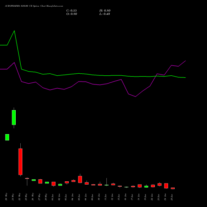Image resolution: width=207 pixels, height=207 pixels.
Task: Click the 18 Jun date label
Action: point(139,197)
